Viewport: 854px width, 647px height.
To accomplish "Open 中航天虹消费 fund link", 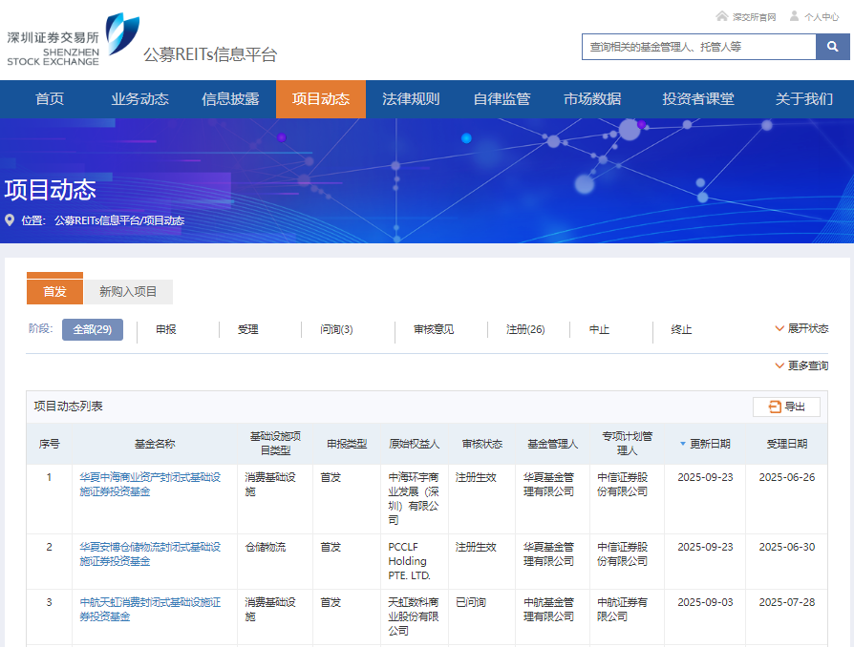I will [x=150, y=609].
